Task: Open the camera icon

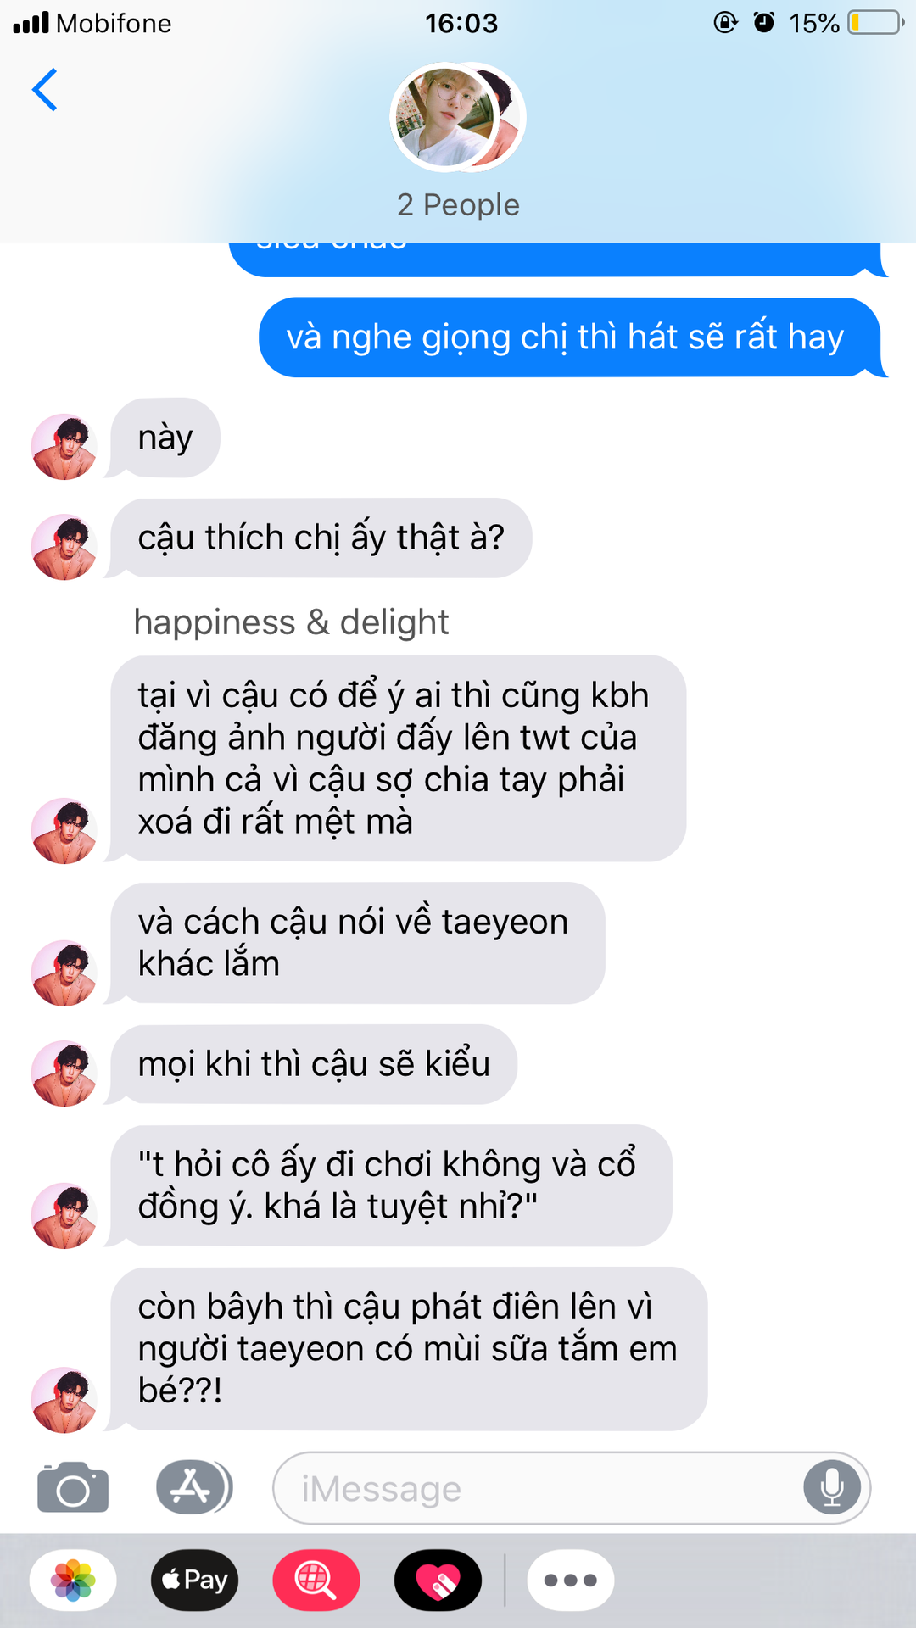Action: click(73, 1487)
